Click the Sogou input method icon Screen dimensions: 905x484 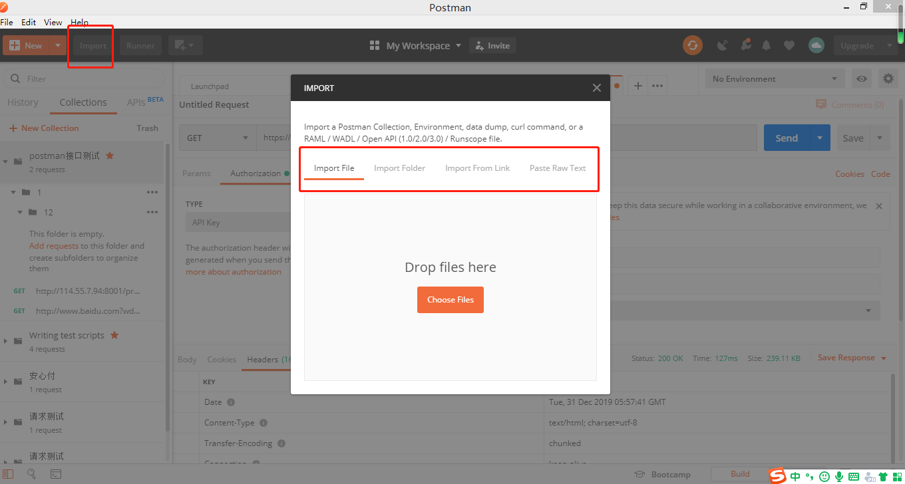pos(777,475)
